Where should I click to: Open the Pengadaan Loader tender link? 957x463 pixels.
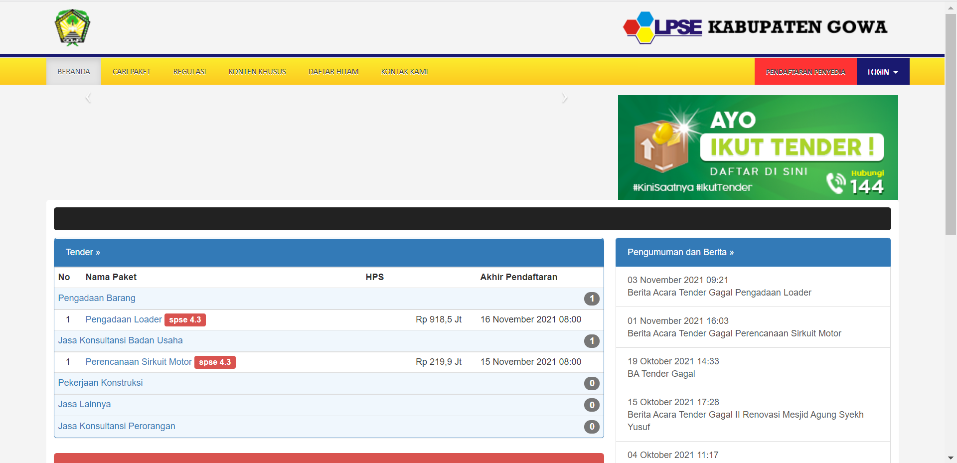point(124,319)
